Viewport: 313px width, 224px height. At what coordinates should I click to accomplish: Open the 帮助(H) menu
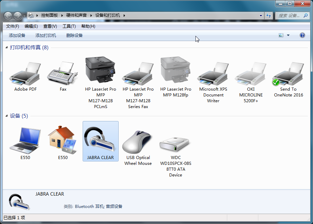88,26
